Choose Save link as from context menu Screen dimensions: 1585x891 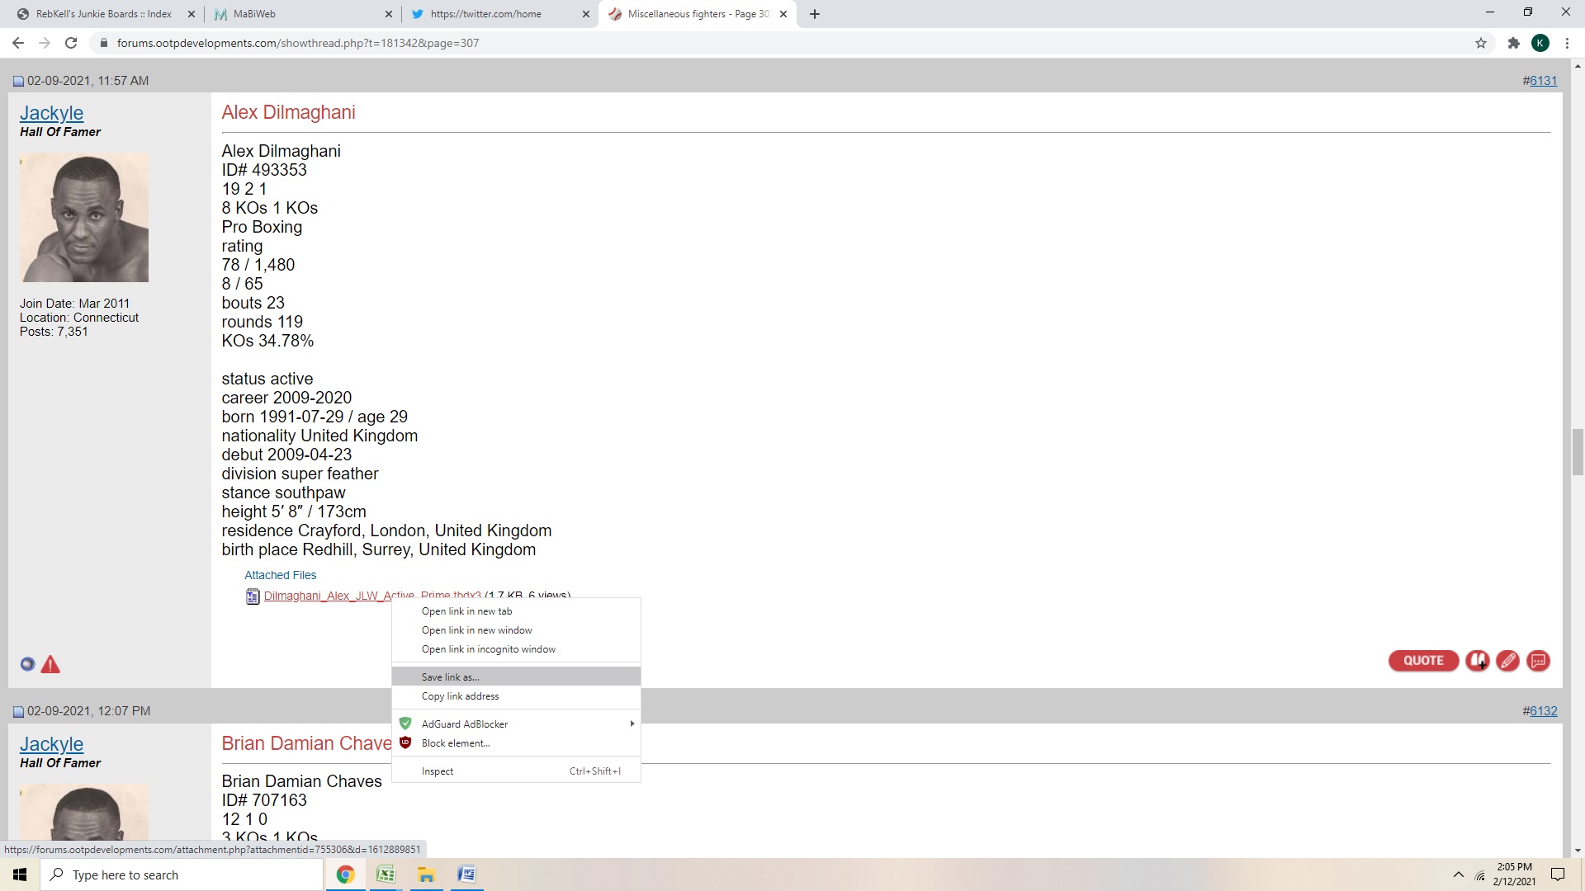(x=450, y=676)
